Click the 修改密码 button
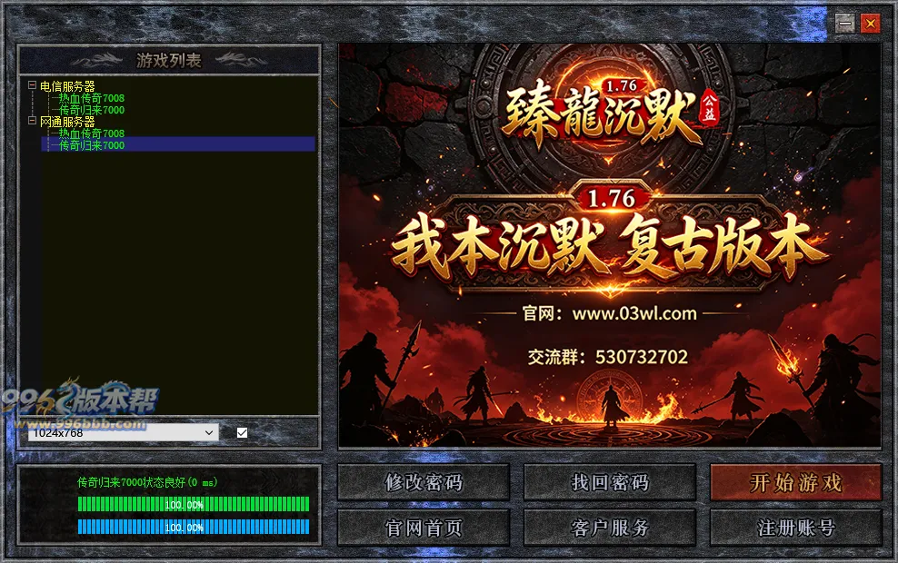Viewport: 898px width, 563px height. [424, 482]
